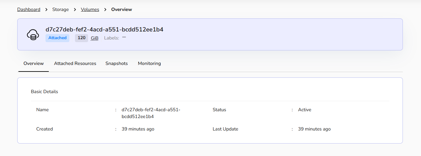Click the 120 size badge
This screenshot has height=156, width=421.
pyautogui.click(x=82, y=38)
